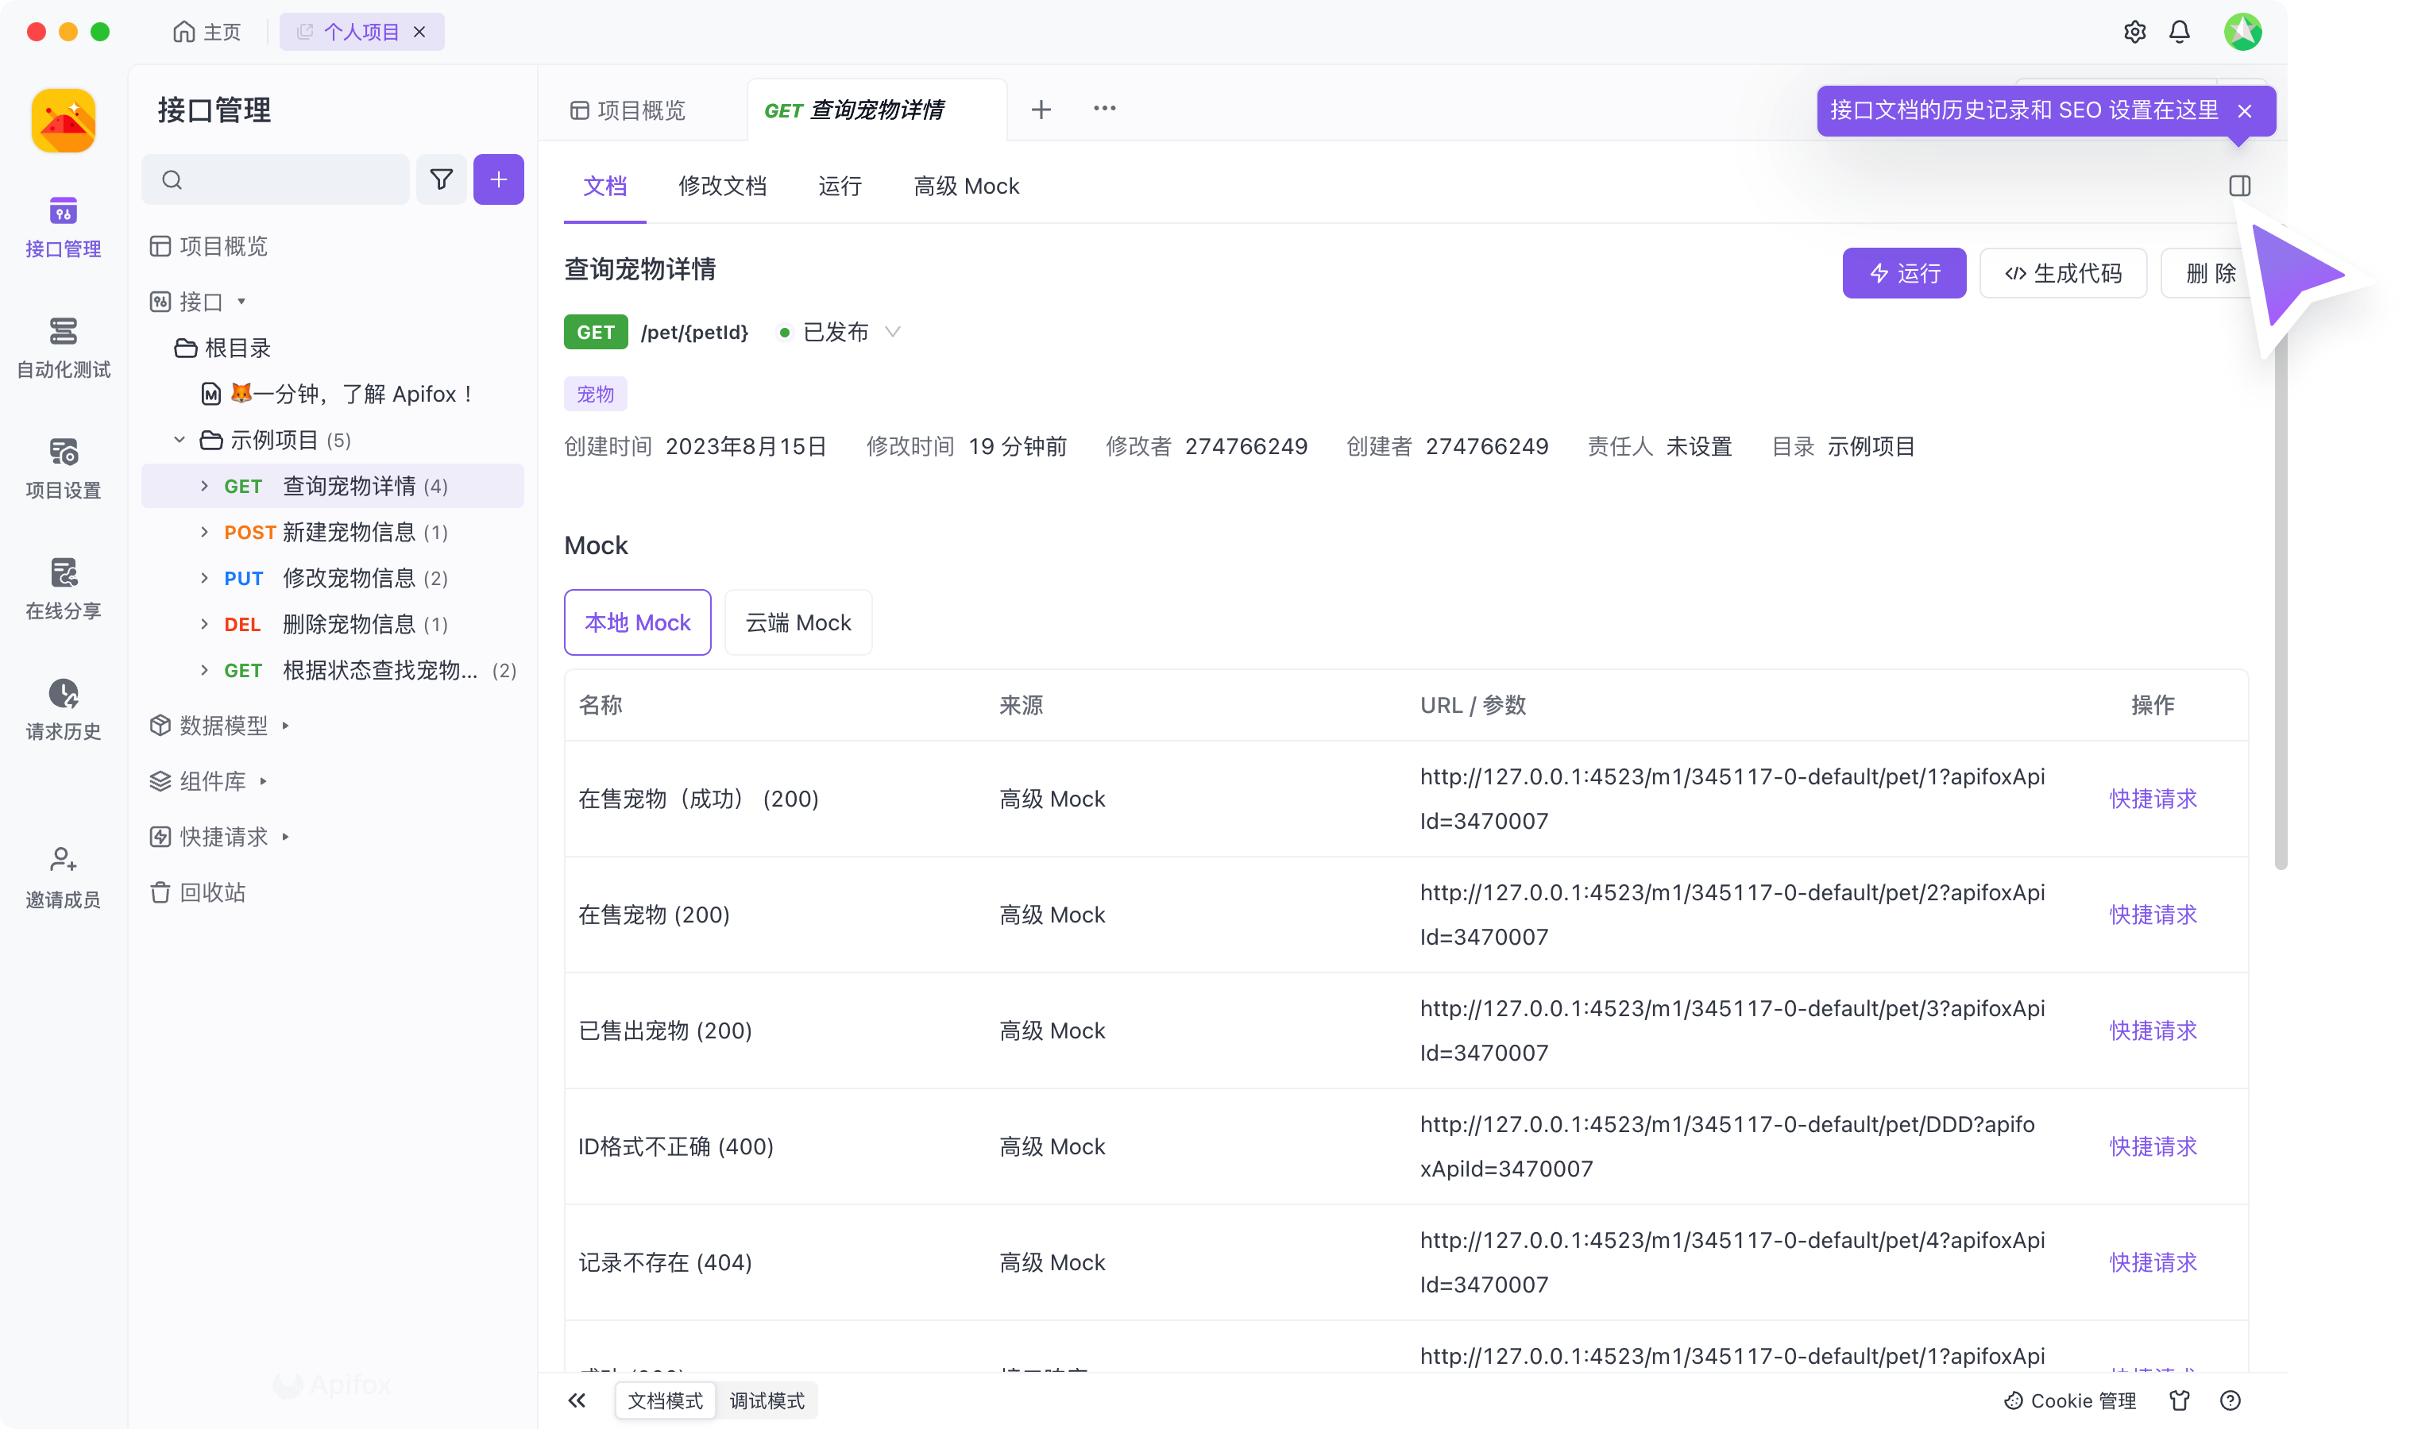Open 项目概览 in the tree
Screen dimensions: 2414x1429
click(210, 245)
